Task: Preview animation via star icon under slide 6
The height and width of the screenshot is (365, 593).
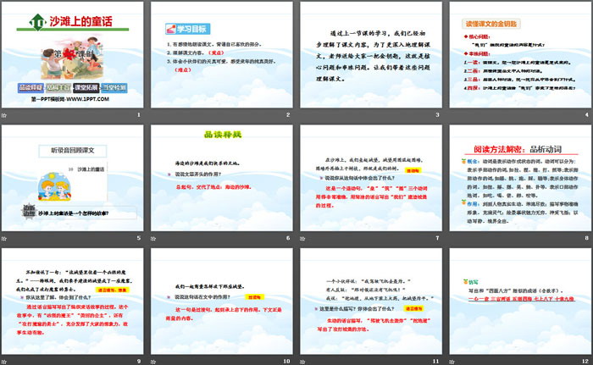Action: pyautogui.click(x=154, y=239)
